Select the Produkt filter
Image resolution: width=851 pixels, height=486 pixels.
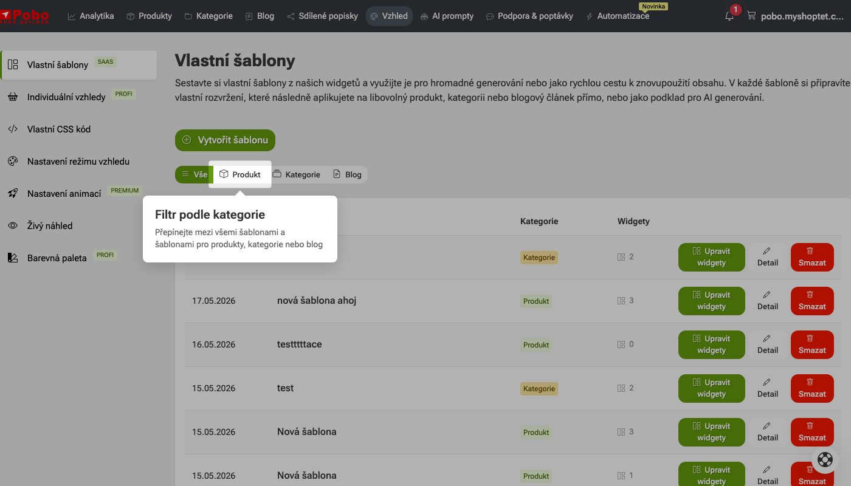click(240, 174)
